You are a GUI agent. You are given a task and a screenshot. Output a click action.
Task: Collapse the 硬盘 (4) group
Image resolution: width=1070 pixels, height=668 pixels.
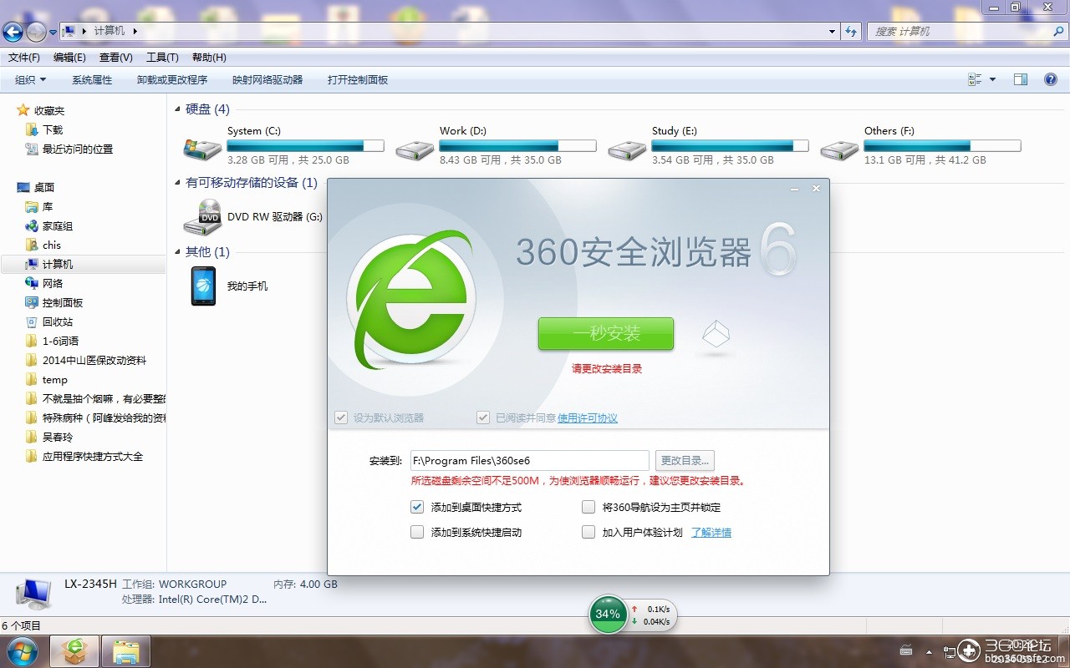tap(178, 109)
